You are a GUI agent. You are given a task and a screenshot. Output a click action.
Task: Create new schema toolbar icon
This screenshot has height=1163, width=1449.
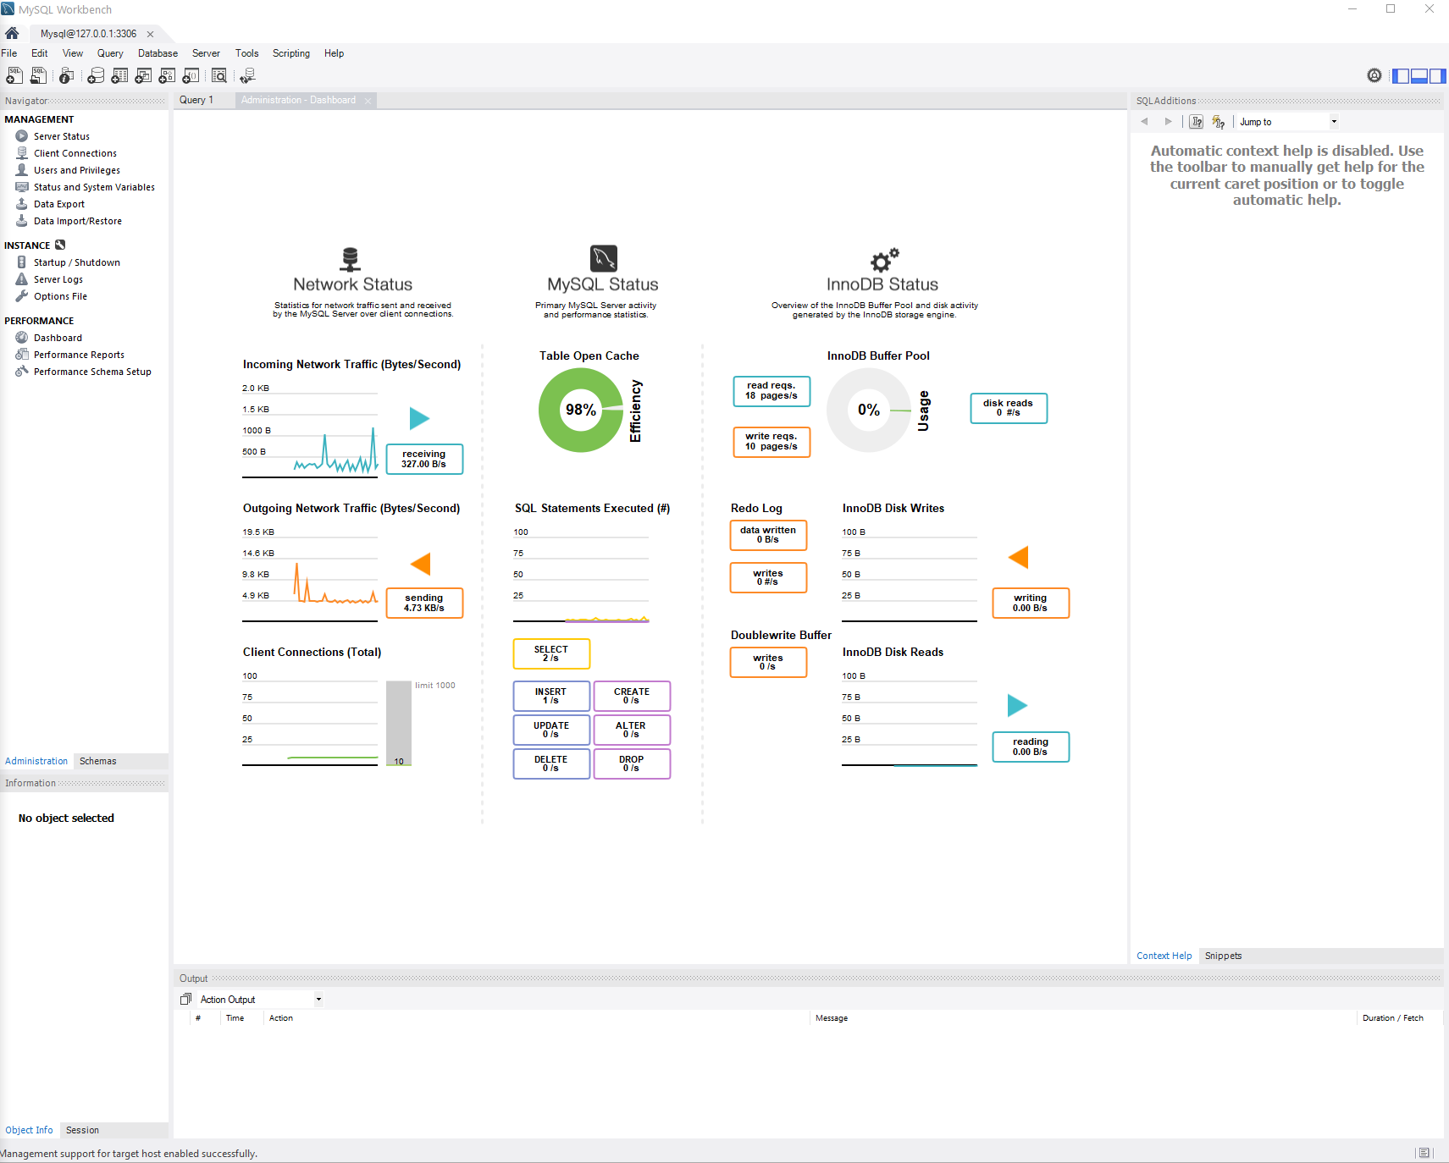96,76
